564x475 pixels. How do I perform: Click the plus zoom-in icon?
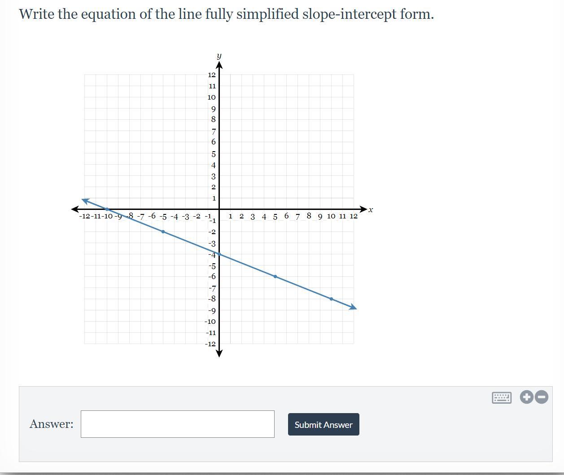pyautogui.click(x=527, y=397)
